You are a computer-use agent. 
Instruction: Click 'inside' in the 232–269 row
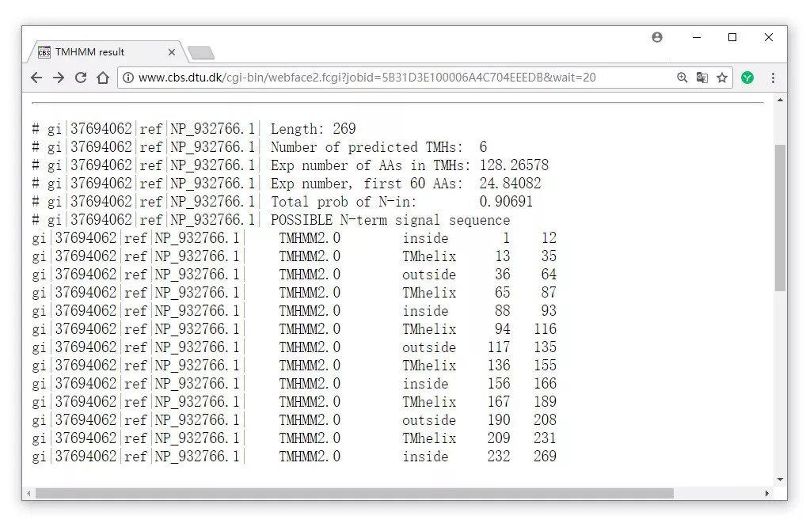[x=426, y=457]
